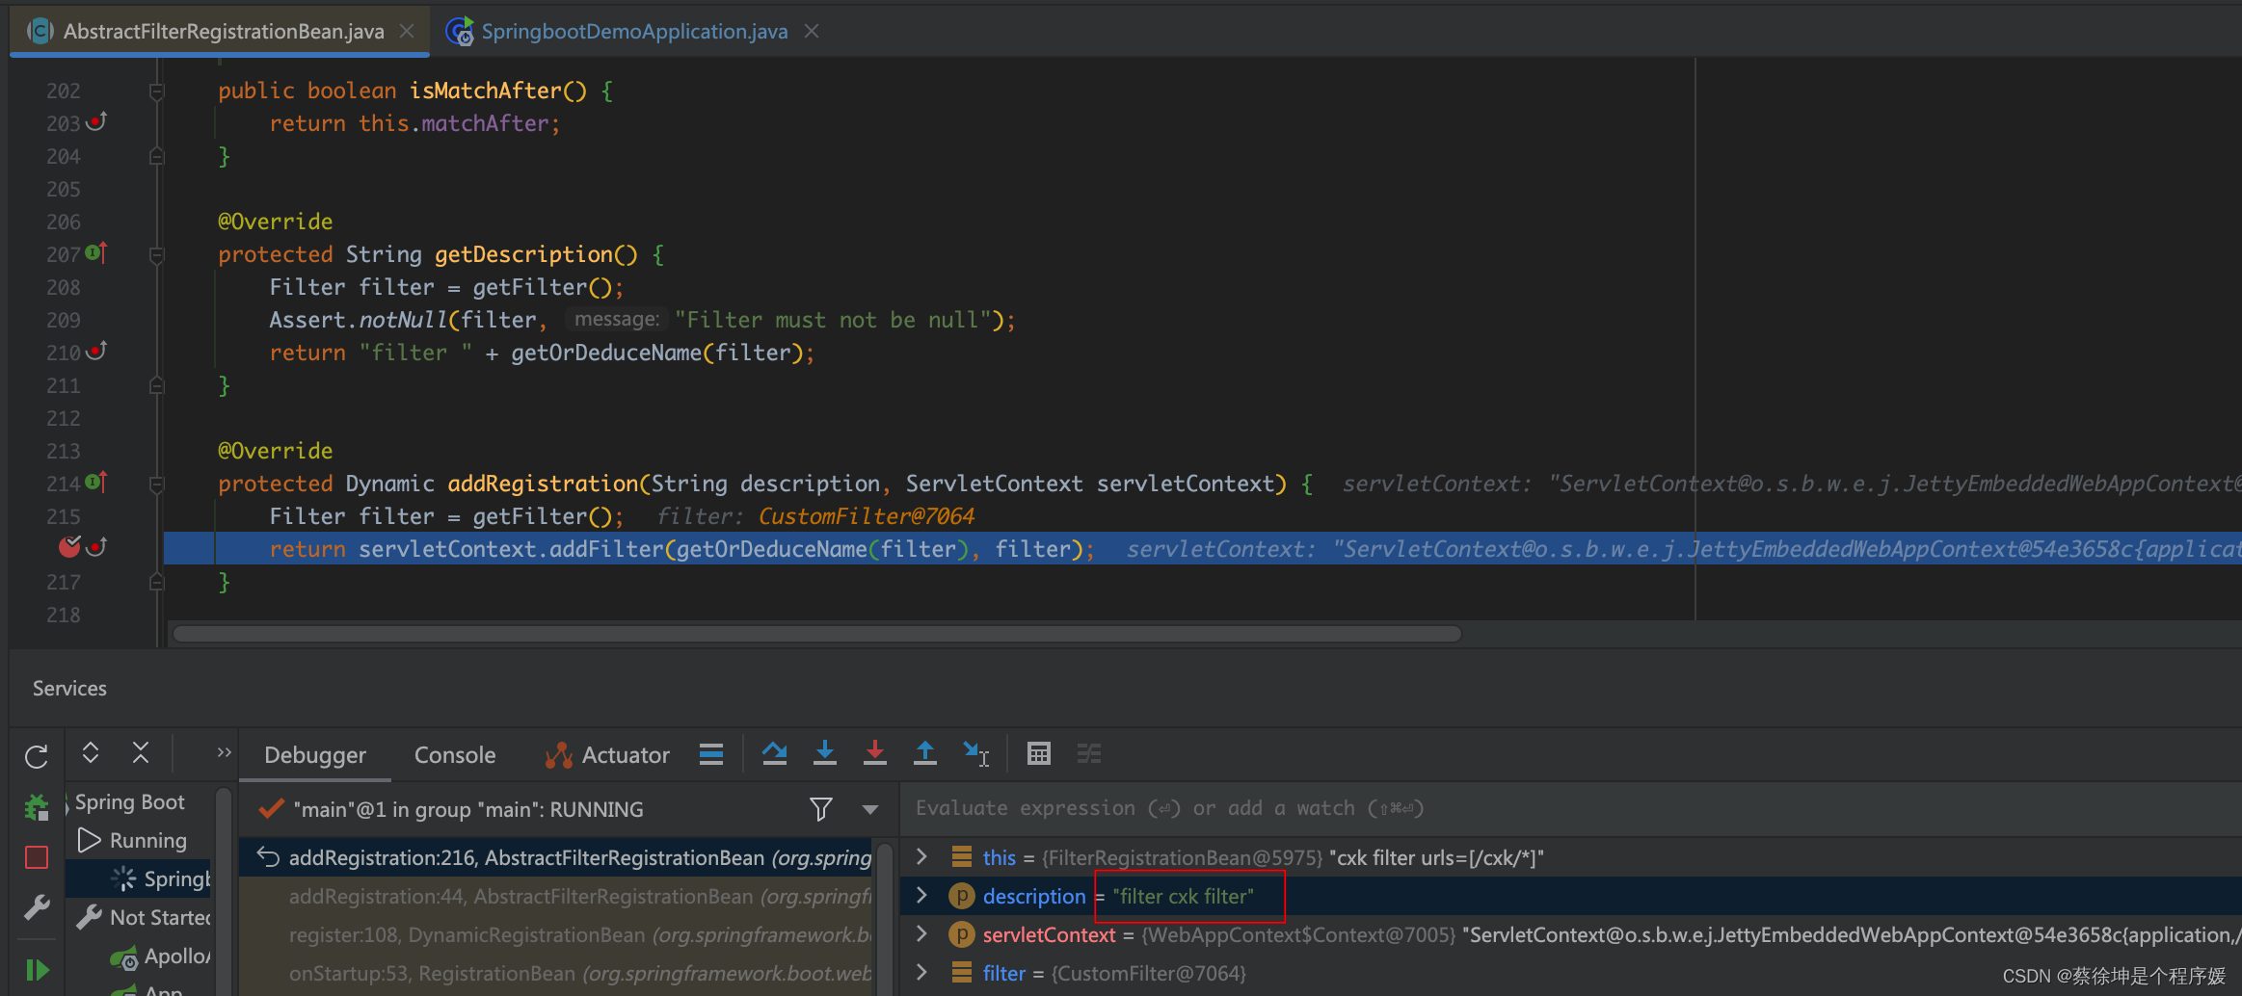Click the Run to Cursor icon
Viewport: 2242px width, 996px height.
(x=975, y=753)
